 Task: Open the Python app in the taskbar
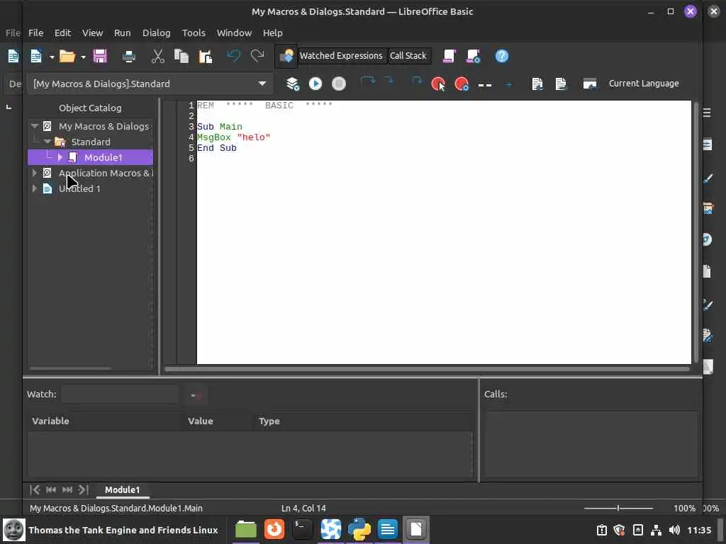point(359,530)
